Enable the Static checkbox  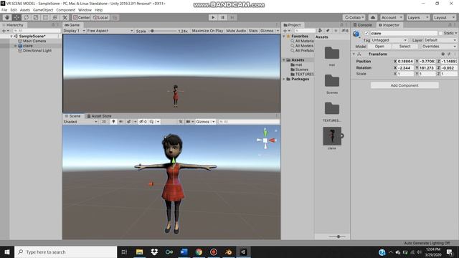(440, 34)
